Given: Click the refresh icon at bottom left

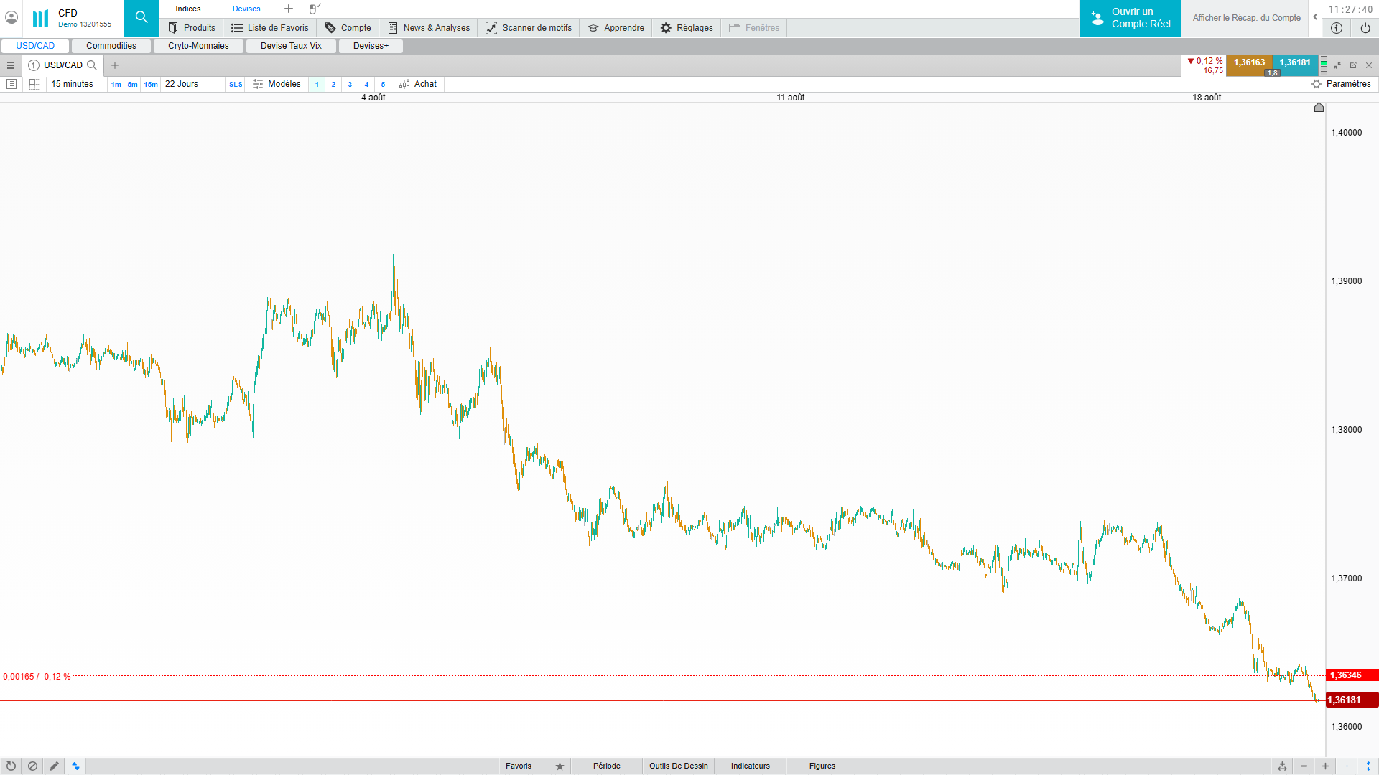Looking at the screenshot, I should pos(11,766).
